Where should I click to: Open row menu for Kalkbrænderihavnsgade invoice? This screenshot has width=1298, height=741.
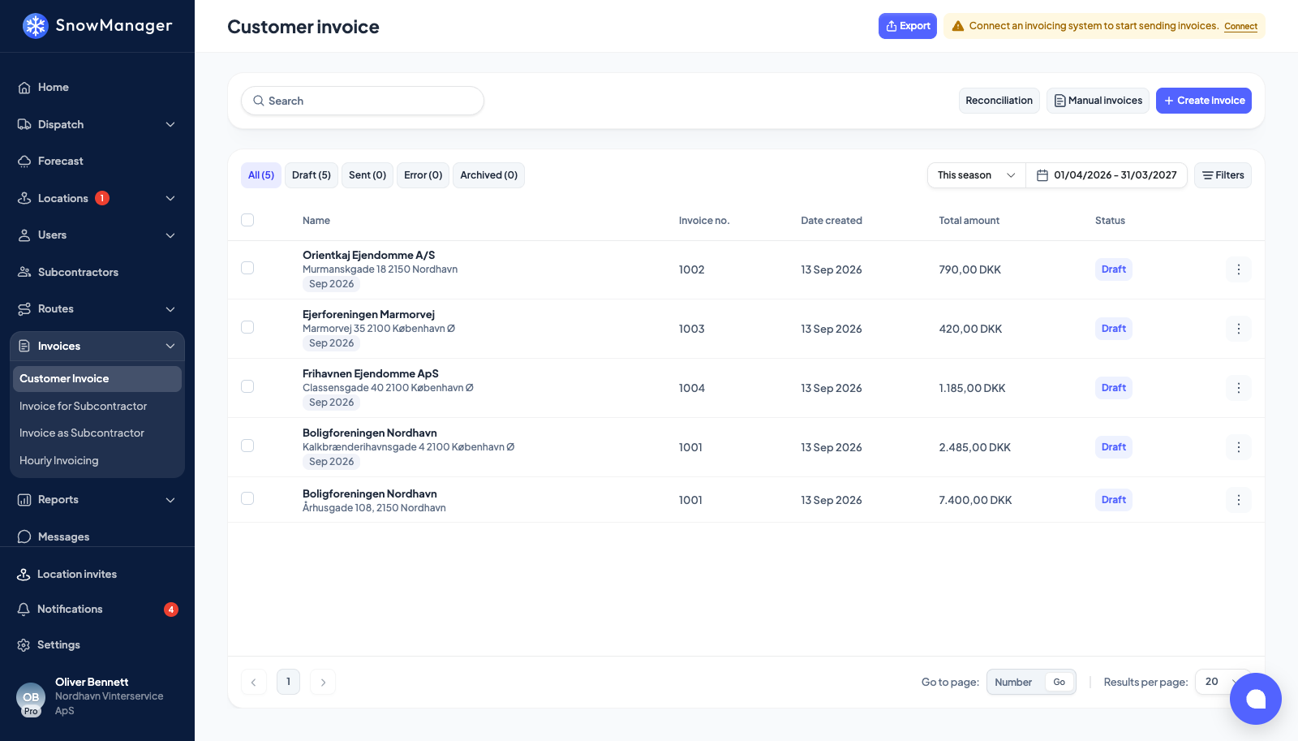1239,447
